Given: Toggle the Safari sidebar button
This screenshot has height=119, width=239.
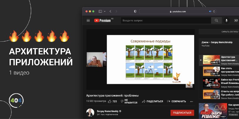Looking at the screenshot, I should coord(100,11).
